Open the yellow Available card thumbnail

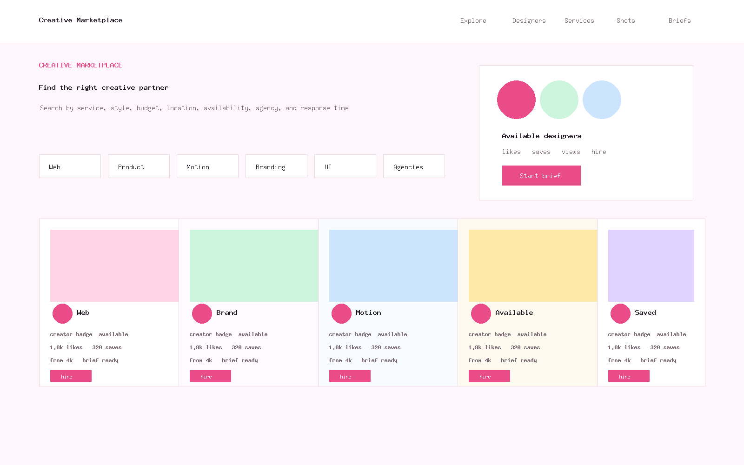click(533, 266)
